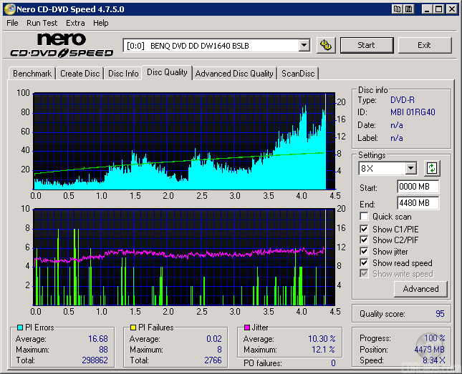Click the cyan PI Errors legend square
Viewport: 462px width, 374px height.
tap(19, 328)
